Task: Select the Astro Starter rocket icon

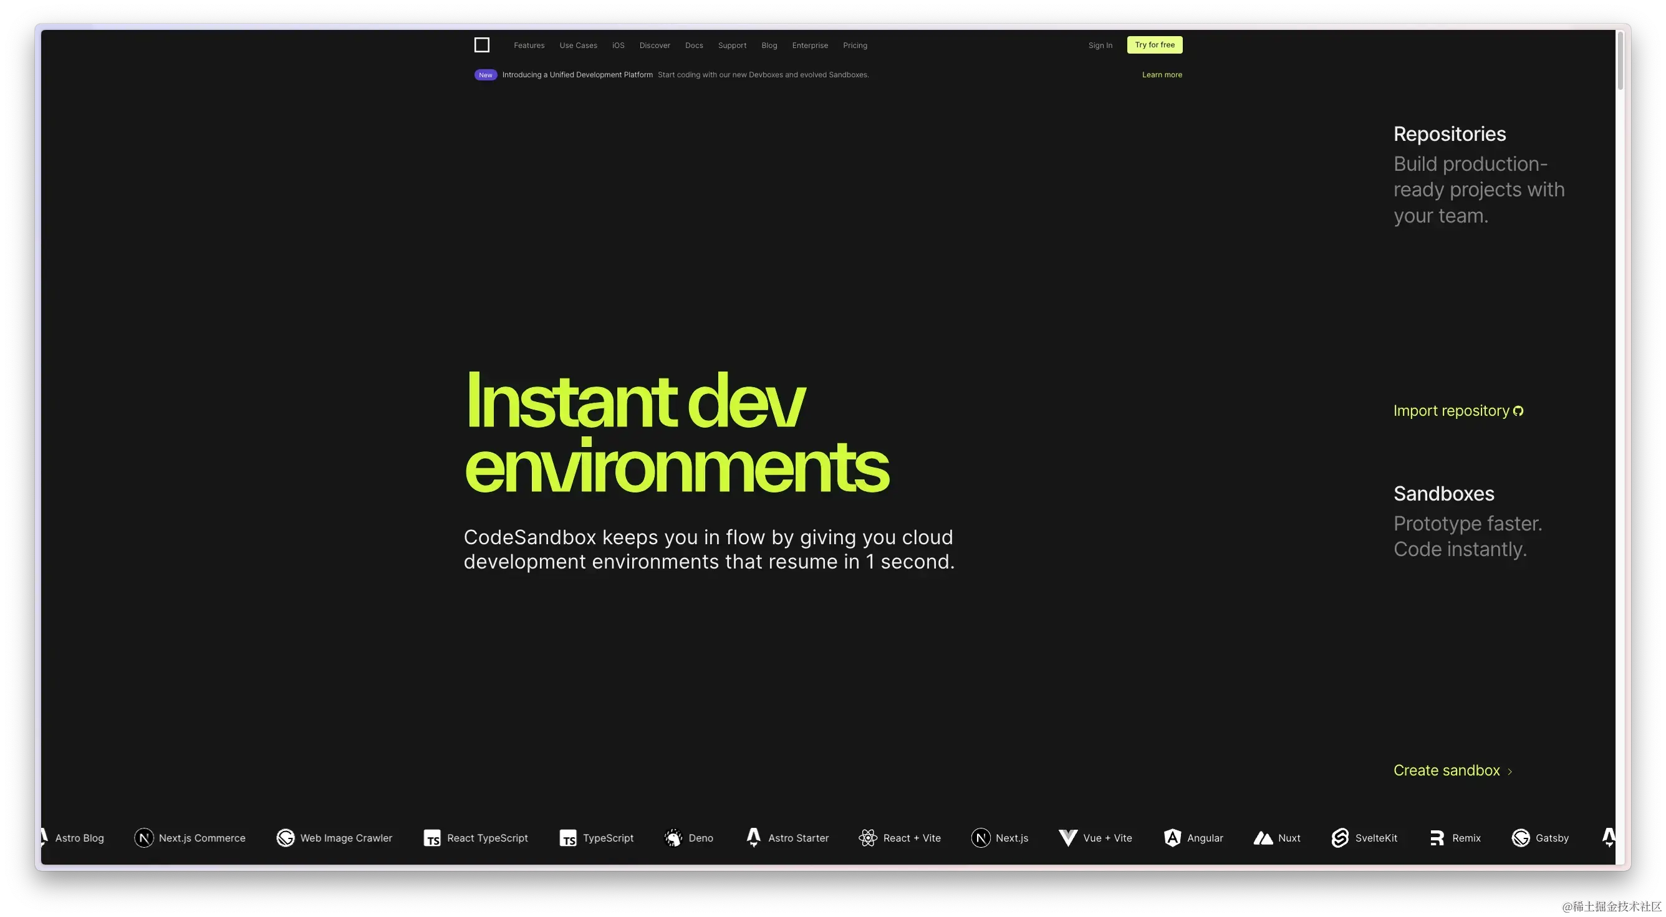Action: tap(753, 837)
